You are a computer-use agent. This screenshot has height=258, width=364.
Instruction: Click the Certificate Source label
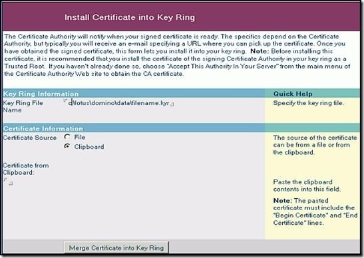click(30, 138)
